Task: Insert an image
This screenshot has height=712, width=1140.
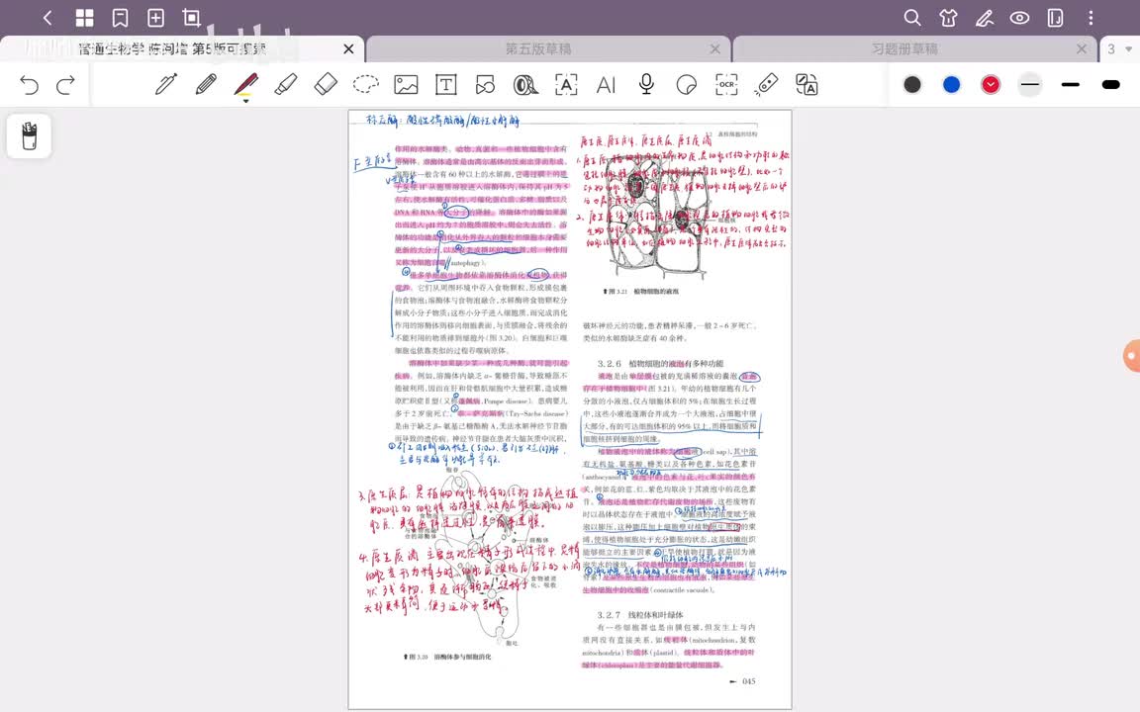Action: pos(406,85)
